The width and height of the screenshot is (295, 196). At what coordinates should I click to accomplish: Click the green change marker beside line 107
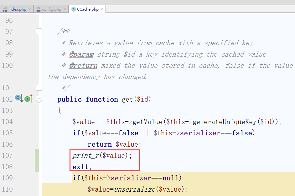[37, 155]
